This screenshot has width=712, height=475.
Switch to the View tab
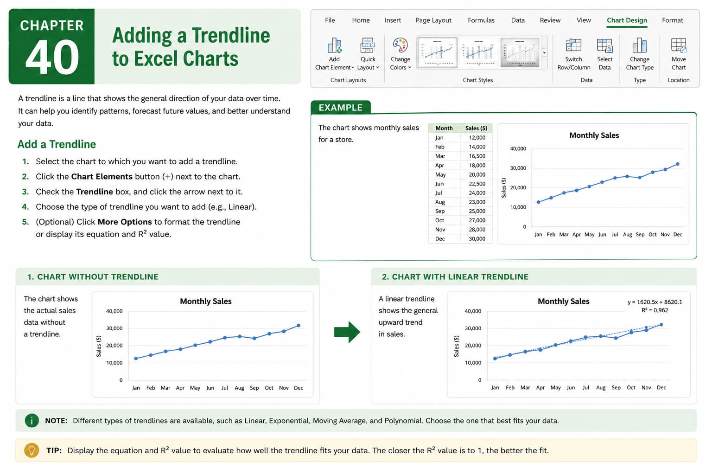584,20
